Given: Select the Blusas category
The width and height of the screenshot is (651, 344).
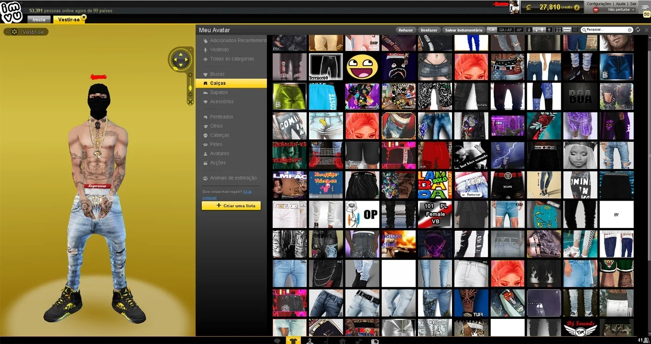Looking at the screenshot, I should 217,74.
